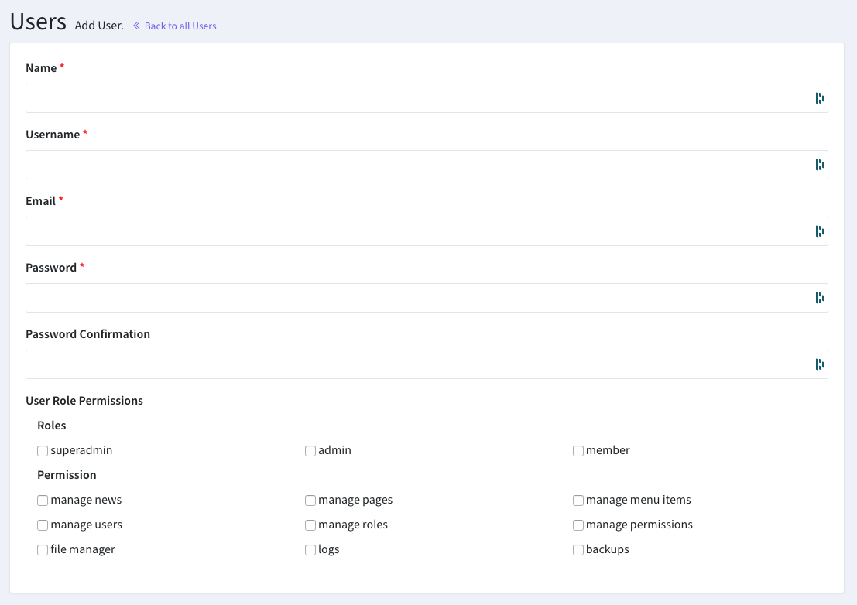
Task: Enable the manage permissions checkbox
Action: point(578,525)
